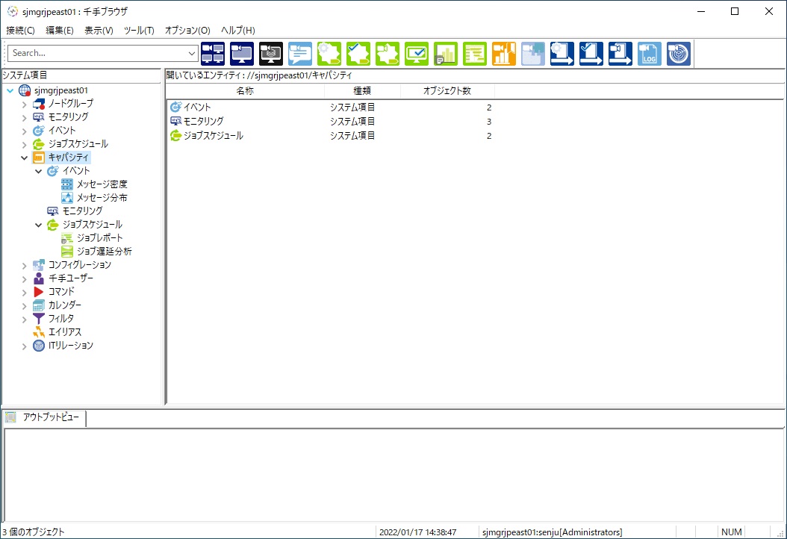Expand the ノードグループ tree node

[24, 105]
